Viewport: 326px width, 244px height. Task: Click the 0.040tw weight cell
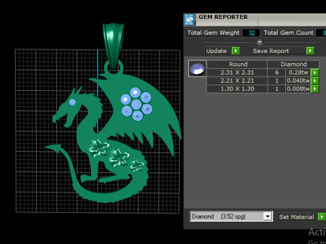pos(298,81)
